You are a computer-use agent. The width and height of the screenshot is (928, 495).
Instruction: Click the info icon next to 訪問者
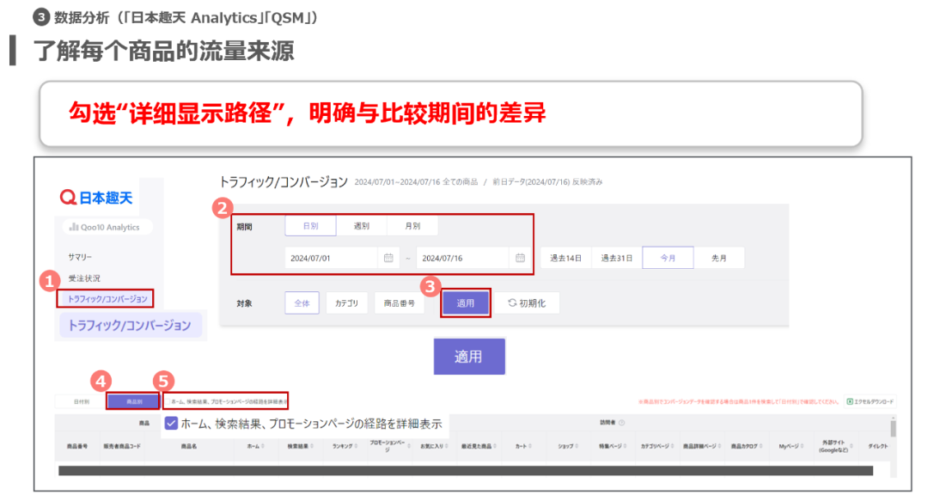pos(622,423)
